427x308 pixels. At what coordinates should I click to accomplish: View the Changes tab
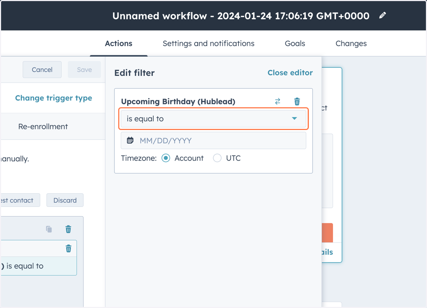(351, 43)
